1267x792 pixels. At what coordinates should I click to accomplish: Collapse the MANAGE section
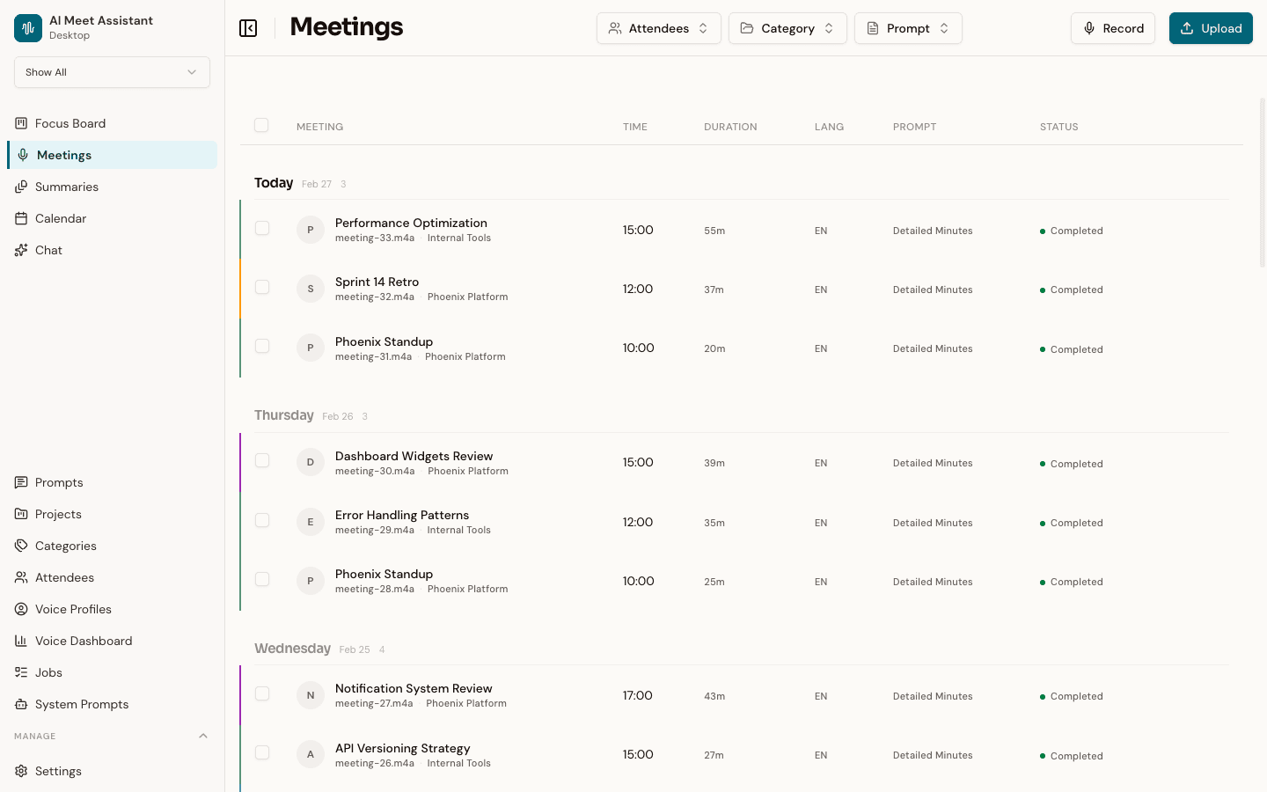203,736
